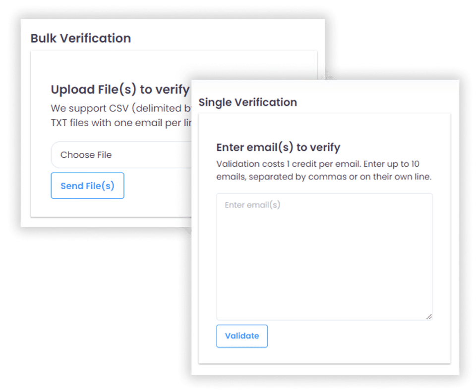The height and width of the screenshot is (392, 476).
Task: Click the 'Send File(s)' button label
Action: pyautogui.click(x=87, y=186)
